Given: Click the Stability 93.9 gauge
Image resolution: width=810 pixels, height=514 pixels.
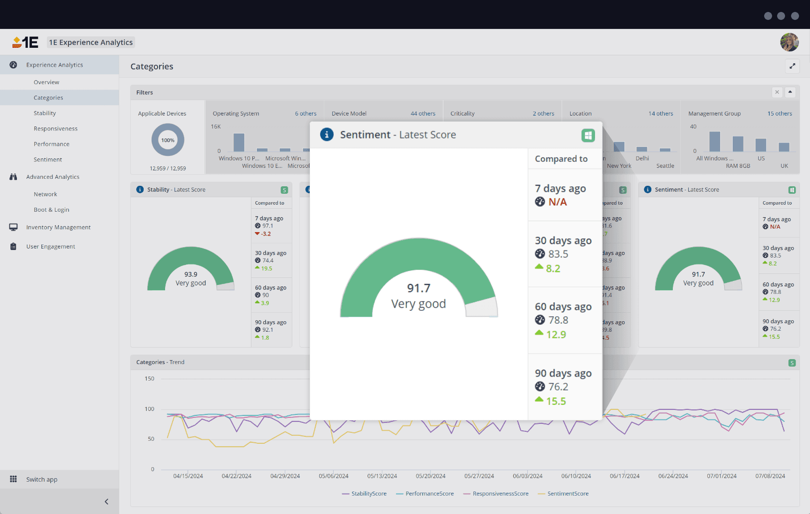Looking at the screenshot, I should click(x=191, y=268).
